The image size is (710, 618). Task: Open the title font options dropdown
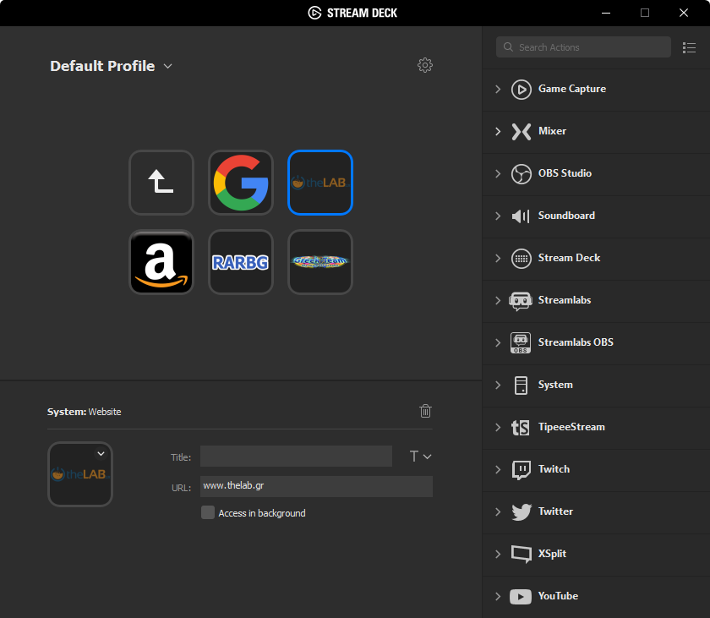point(420,457)
